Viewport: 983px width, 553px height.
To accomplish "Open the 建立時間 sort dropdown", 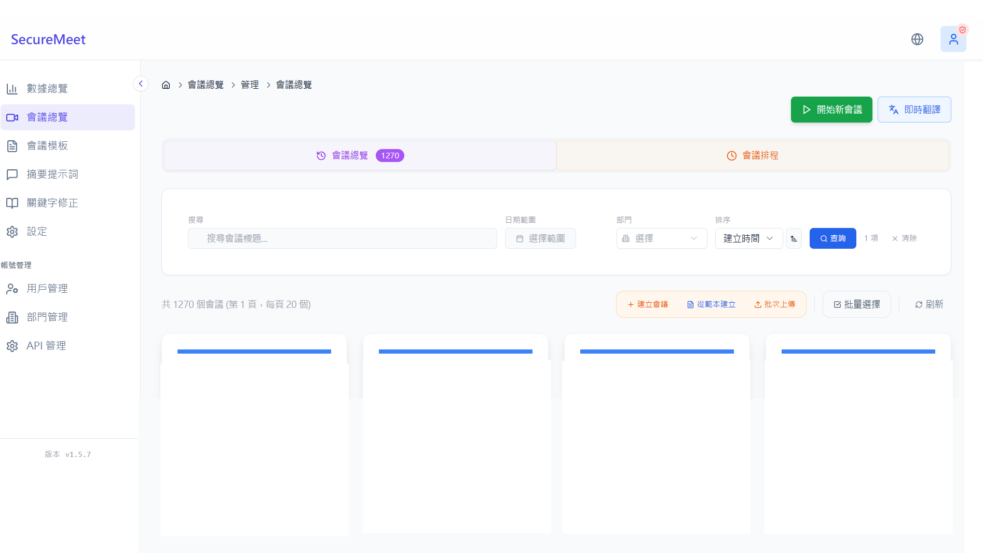I will [x=748, y=238].
